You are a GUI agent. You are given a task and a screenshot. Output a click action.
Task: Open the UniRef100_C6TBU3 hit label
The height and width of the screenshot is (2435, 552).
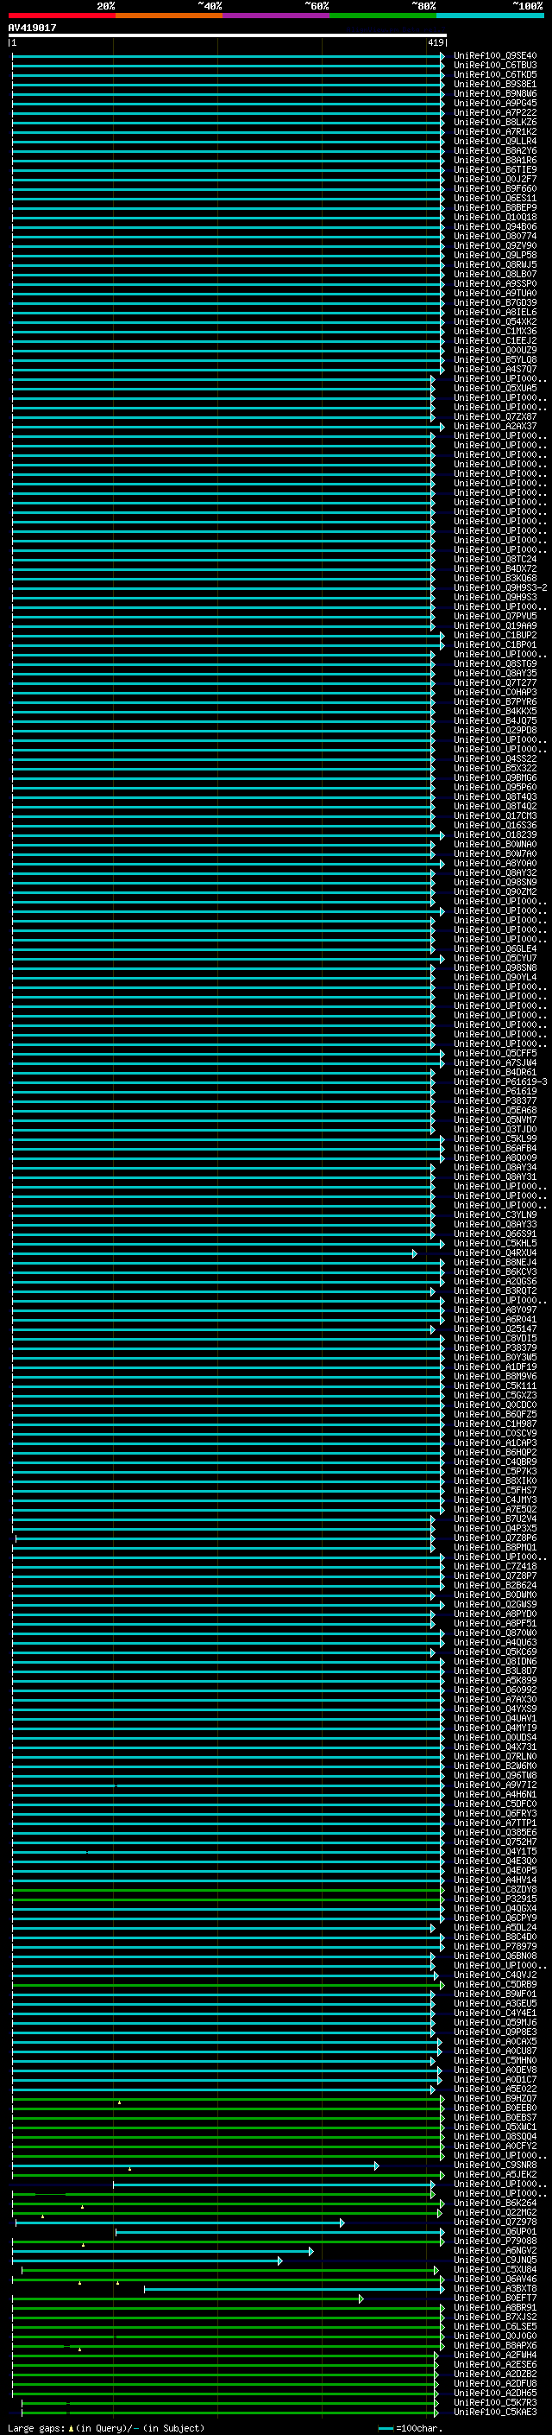[x=494, y=66]
